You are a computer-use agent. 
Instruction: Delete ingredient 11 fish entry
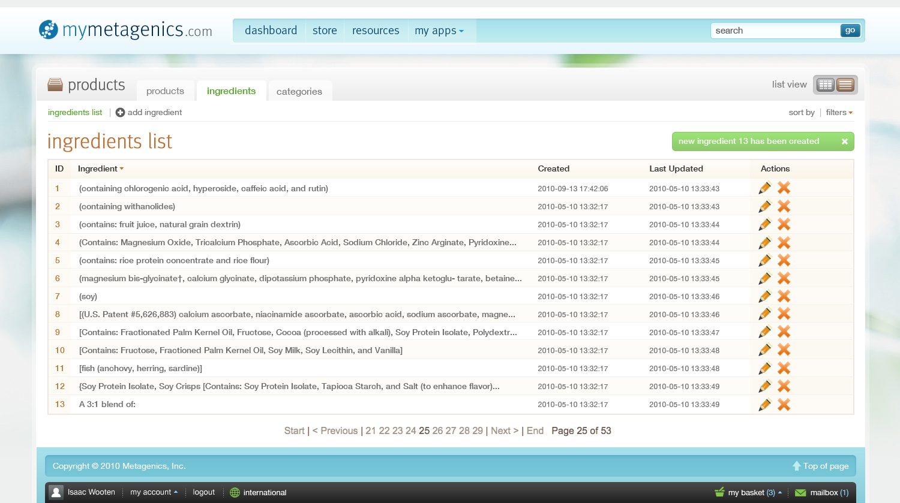pyautogui.click(x=784, y=368)
